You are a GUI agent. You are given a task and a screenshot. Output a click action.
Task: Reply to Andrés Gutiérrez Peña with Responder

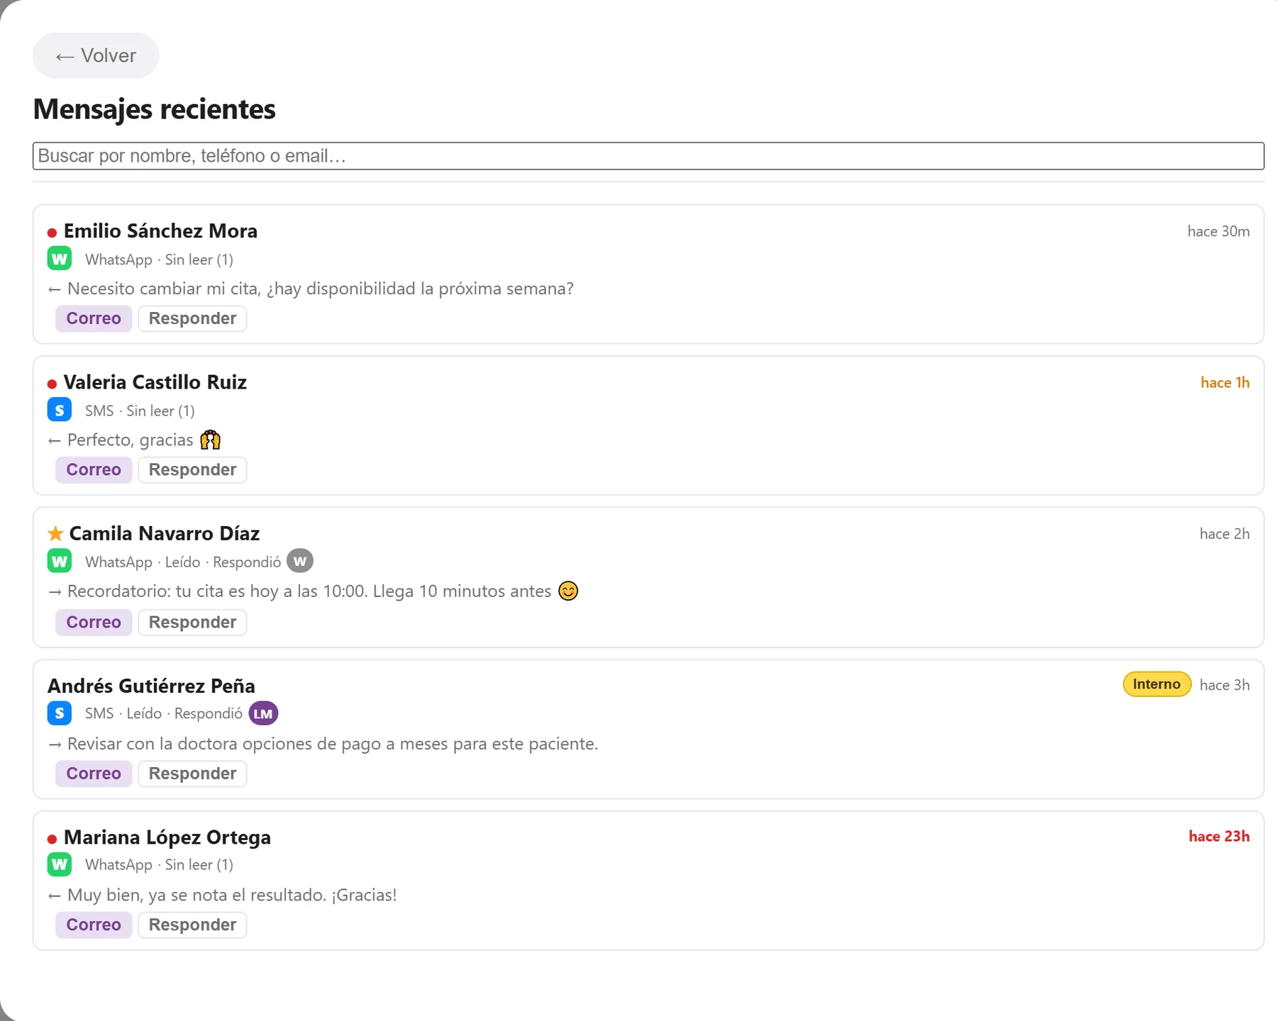192,774
